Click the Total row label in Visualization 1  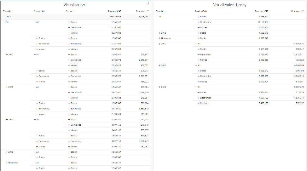(9, 16)
